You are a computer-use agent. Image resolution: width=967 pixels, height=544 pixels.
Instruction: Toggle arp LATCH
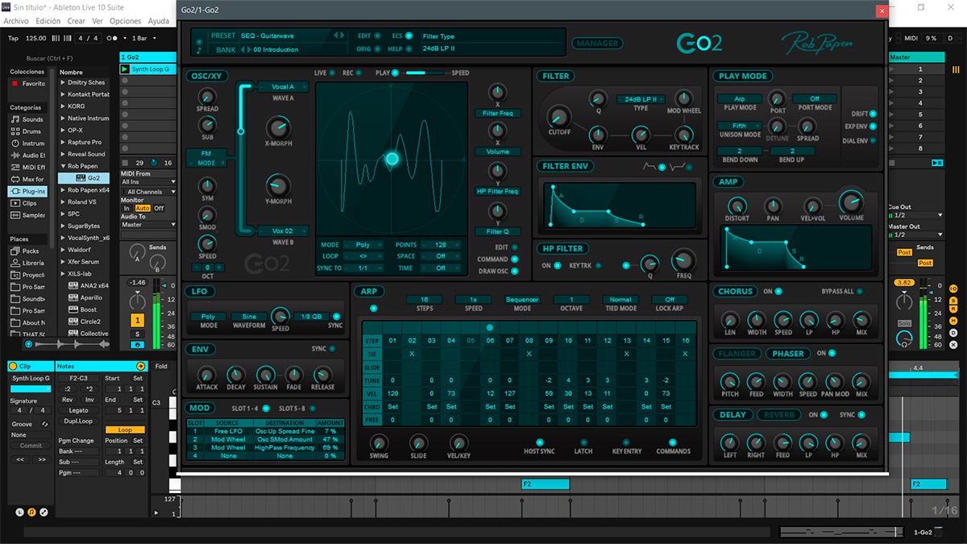(x=584, y=442)
